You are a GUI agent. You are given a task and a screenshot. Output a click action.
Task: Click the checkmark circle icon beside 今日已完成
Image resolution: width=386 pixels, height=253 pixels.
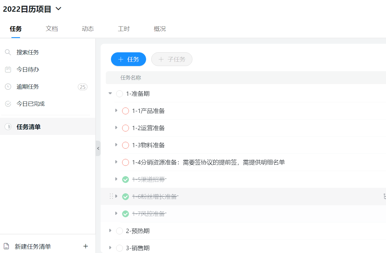[x=8, y=104]
